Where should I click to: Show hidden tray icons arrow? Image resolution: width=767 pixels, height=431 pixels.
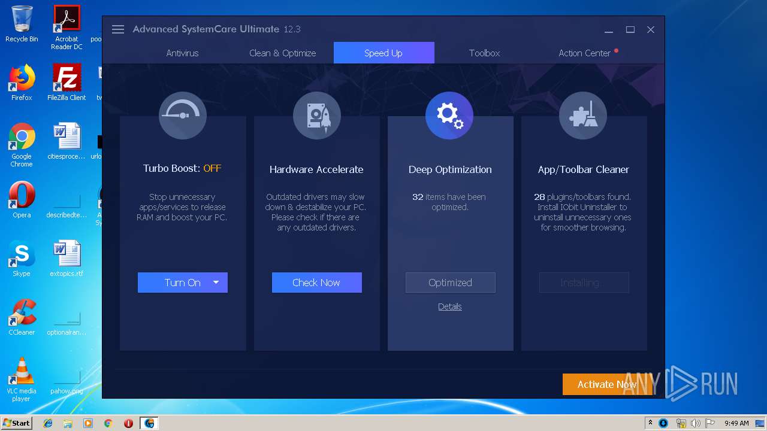tap(651, 423)
